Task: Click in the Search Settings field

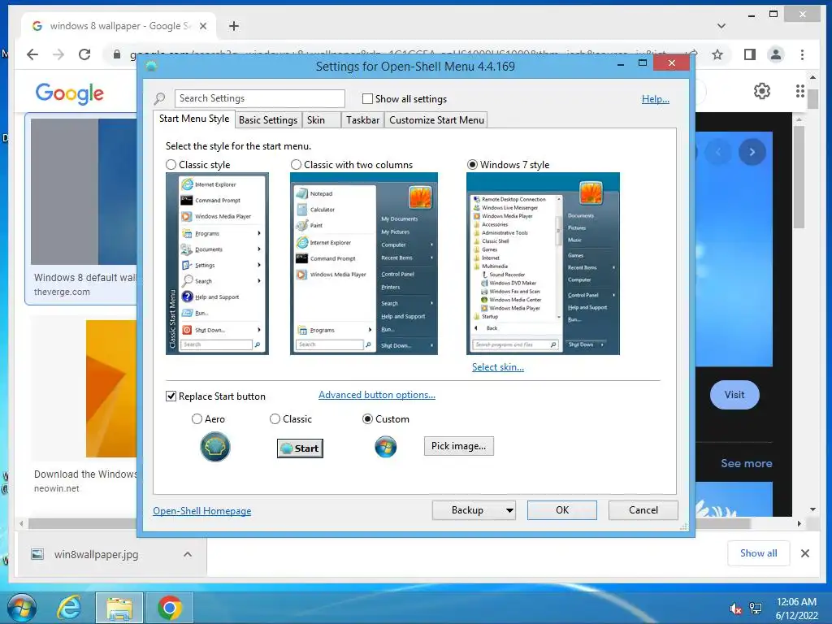Action: [259, 98]
